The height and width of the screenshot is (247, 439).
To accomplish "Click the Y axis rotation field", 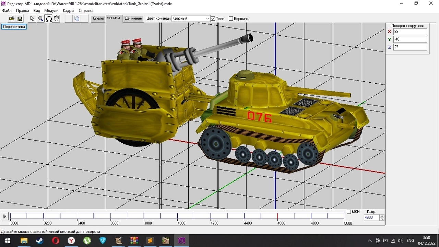I will [410, 39].
